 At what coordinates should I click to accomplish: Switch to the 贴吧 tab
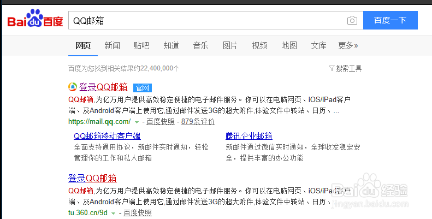tap(141, 45)
